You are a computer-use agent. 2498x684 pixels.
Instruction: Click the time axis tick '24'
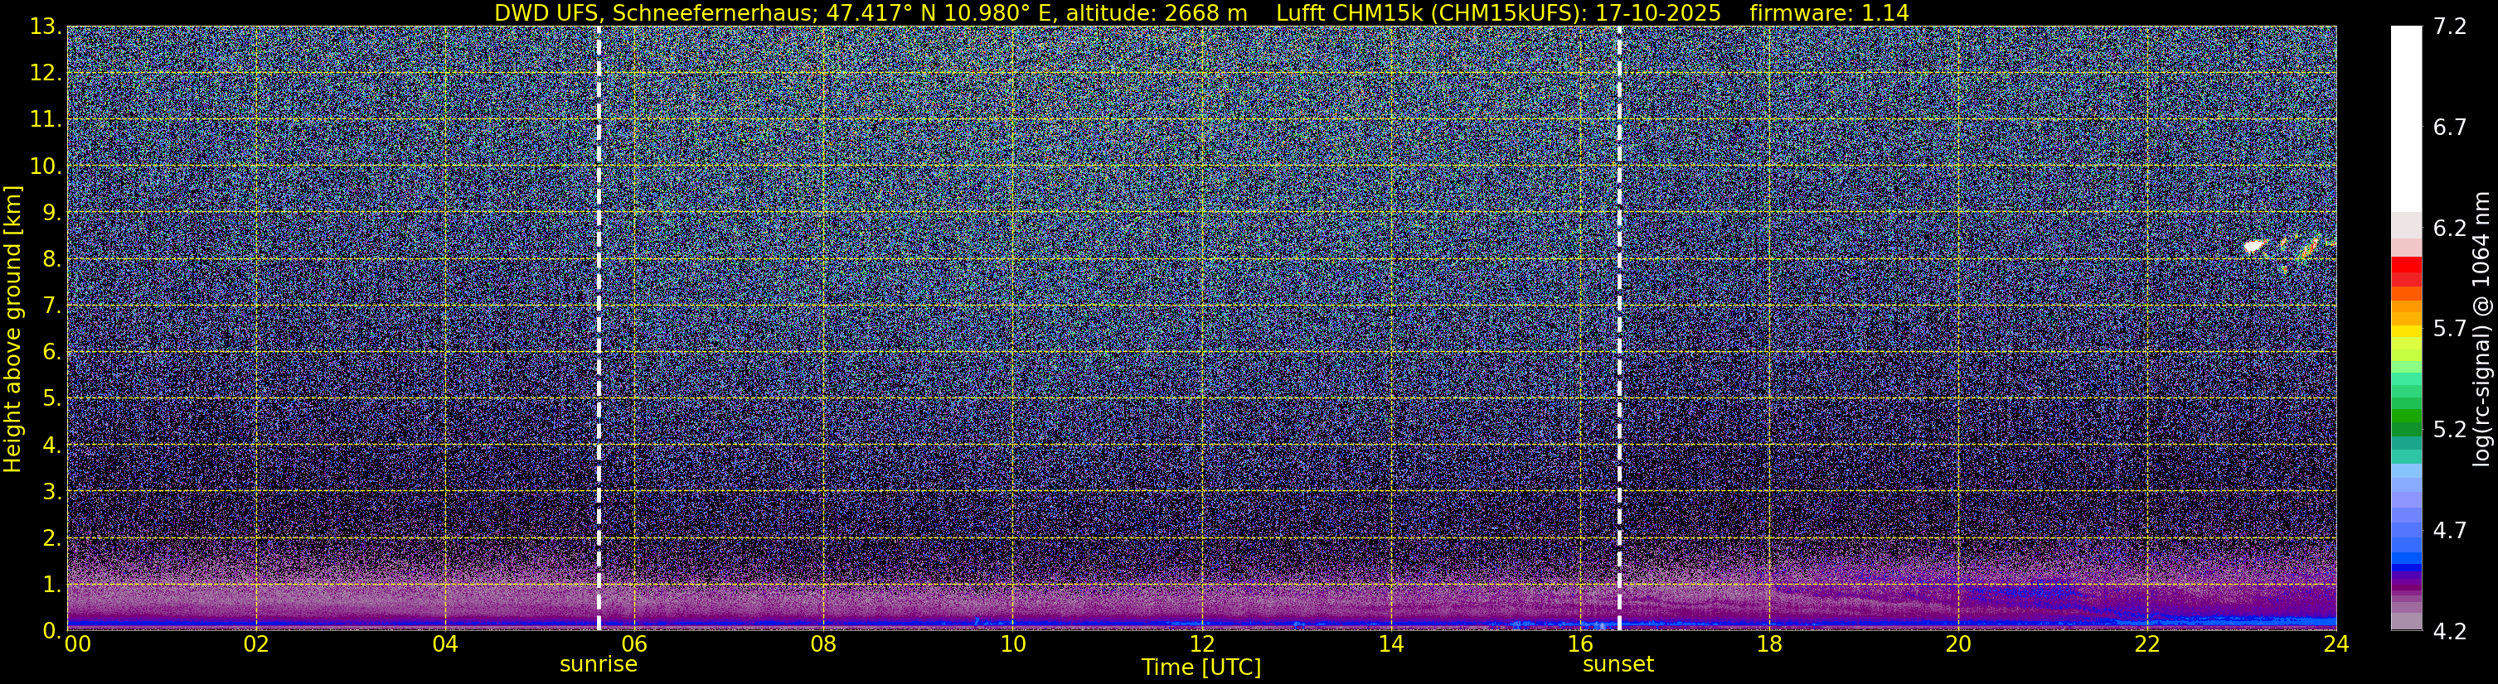coord(2336,644)
